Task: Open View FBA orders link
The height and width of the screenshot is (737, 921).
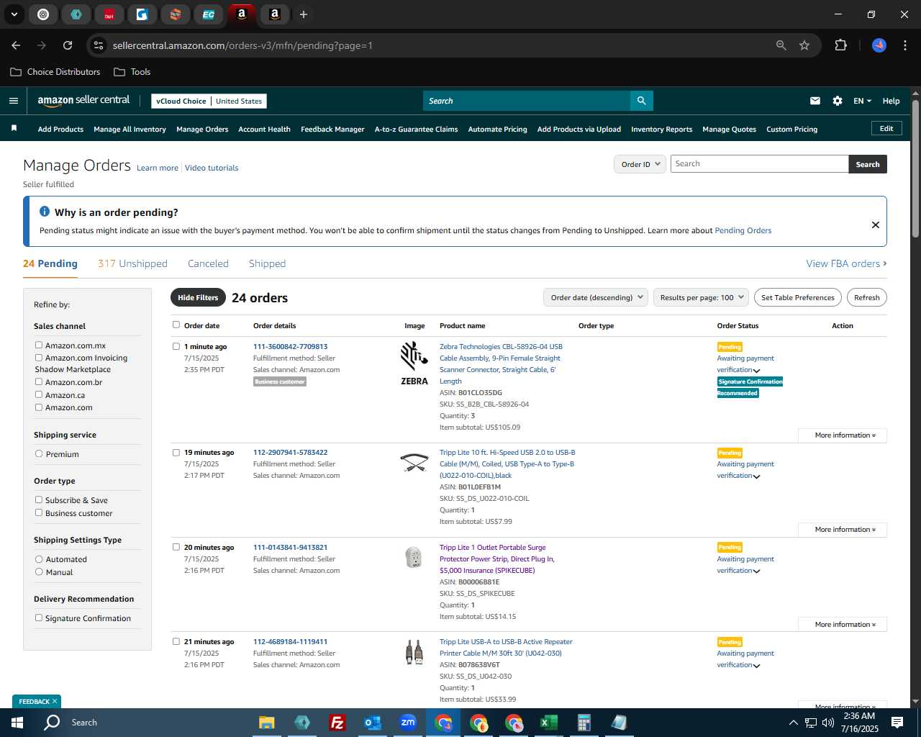Action: [x=846, y=263]
